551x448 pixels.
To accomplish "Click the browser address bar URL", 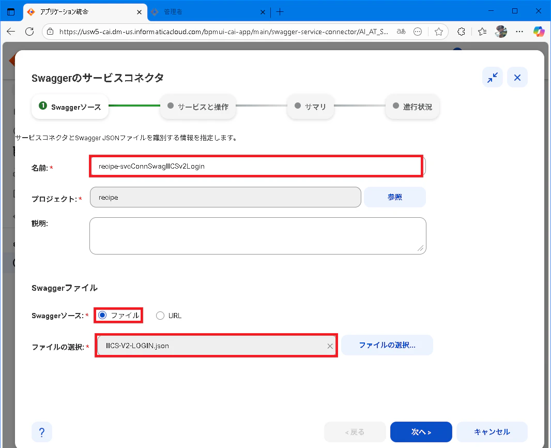I will [x=223, y=32].
